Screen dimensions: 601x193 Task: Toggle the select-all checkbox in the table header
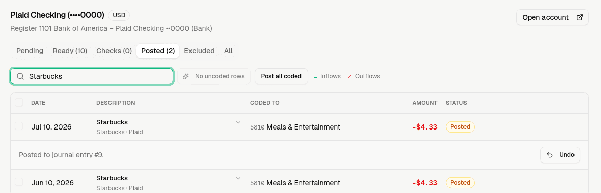point(19,103)
